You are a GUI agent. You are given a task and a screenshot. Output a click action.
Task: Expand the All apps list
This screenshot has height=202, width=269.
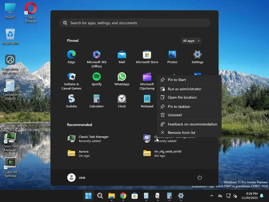pos(191,41)
